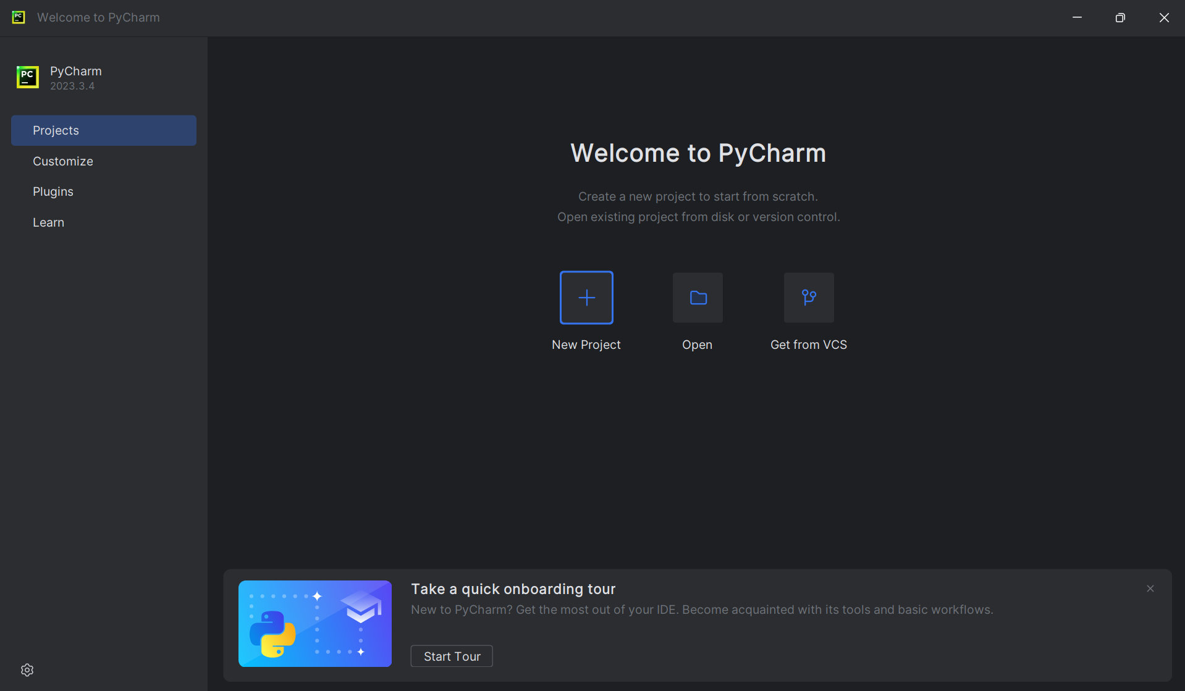
Task: Open the settings gear at bottom left
Action: [x=27, y=669]
